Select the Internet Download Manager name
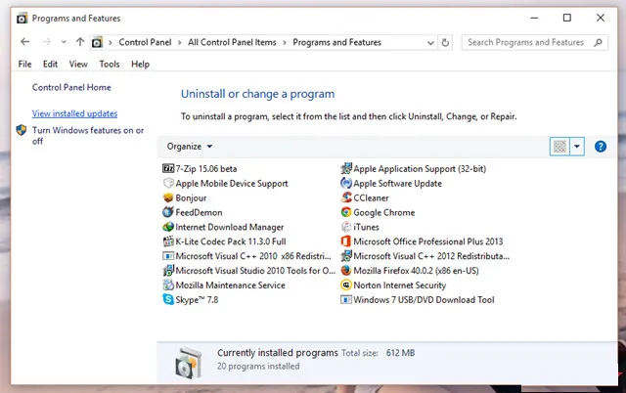626x393 pixels. [230, 227]
